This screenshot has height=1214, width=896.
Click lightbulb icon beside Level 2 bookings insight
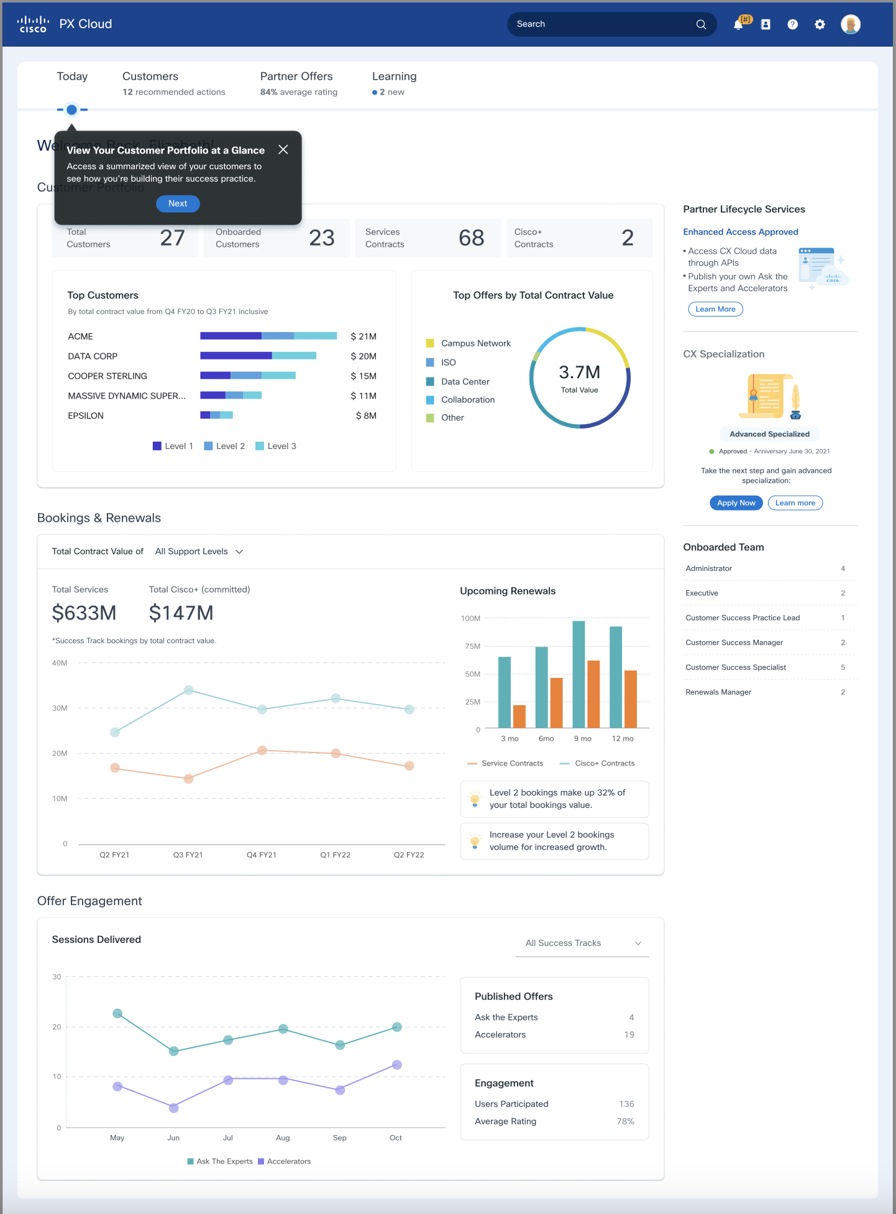[x=475, y=799]
